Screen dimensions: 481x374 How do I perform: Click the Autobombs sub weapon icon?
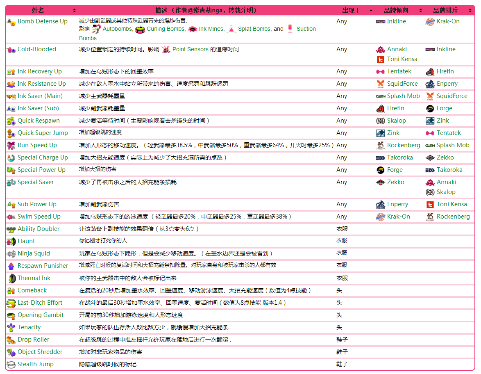pyautogui.click(x=96, y=29)
